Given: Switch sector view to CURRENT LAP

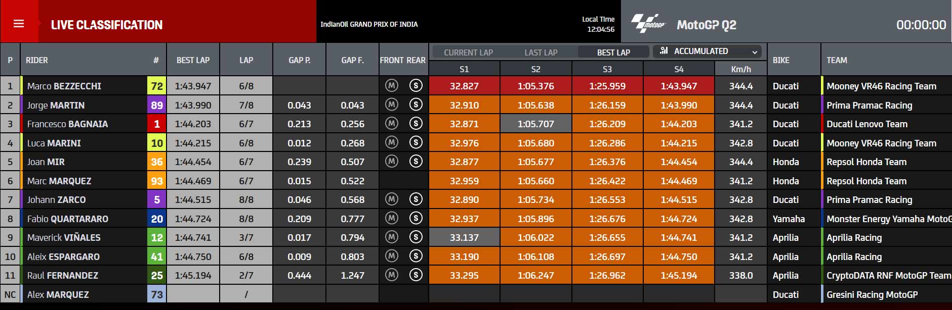Looking at the screenshot, I should (468, 52).
